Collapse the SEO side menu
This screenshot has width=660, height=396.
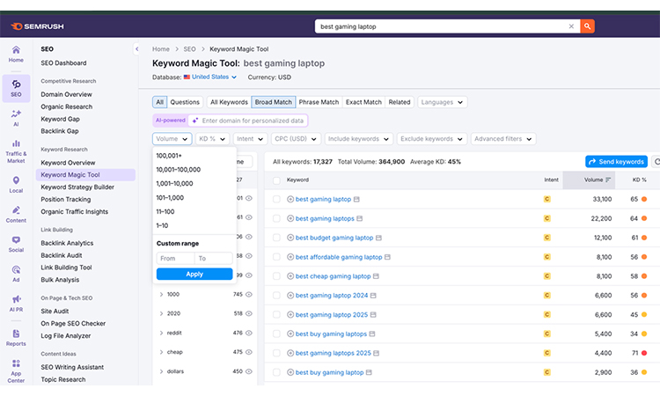pyautogui.click(x=136, y=49)
